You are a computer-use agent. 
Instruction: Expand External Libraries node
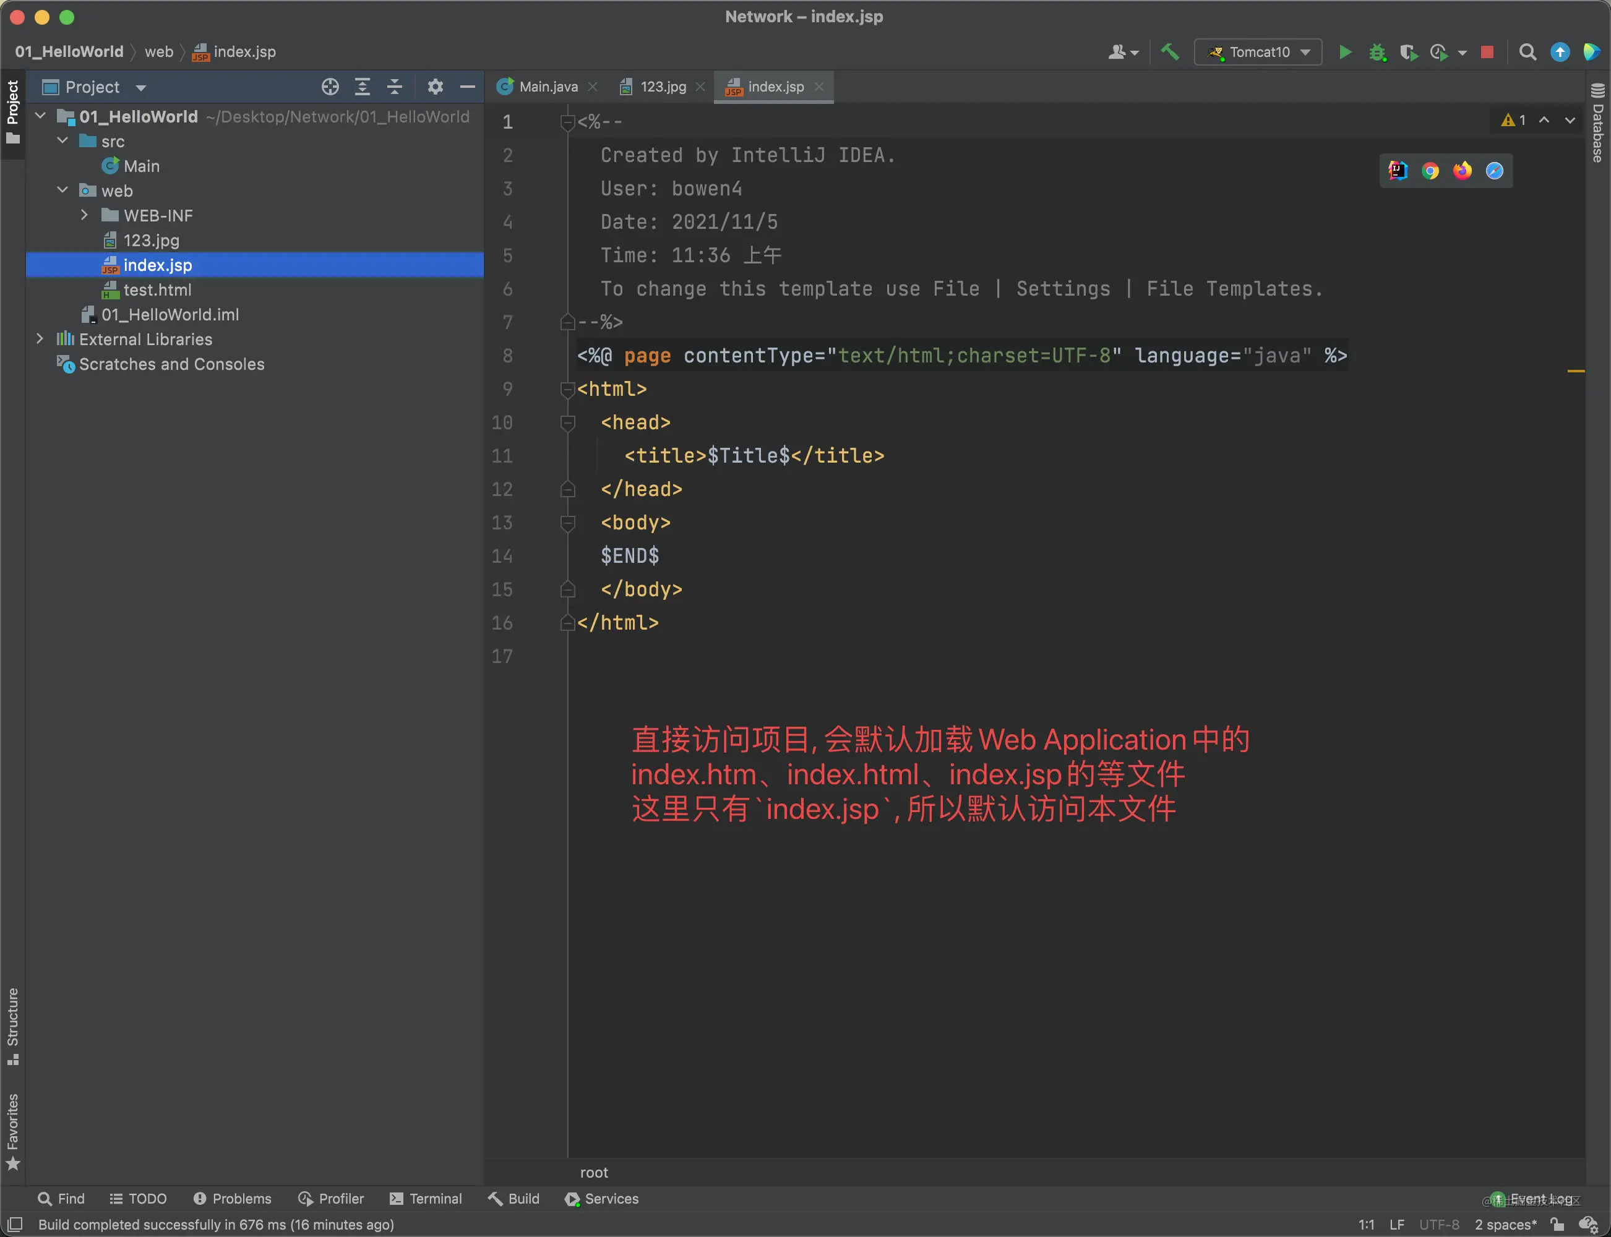40,339
